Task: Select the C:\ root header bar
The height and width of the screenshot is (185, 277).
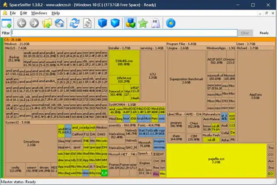Action: pyautogui.click(x=139, y=40)
